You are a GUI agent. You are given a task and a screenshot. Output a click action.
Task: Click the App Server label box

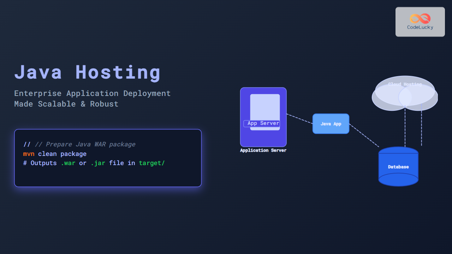pyautogui.click(x=262, y=123)
